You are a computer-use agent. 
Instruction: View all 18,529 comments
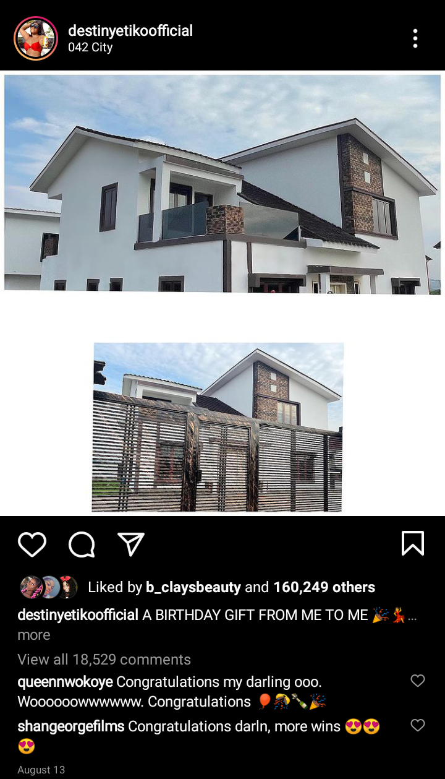[x=104, y=660]
